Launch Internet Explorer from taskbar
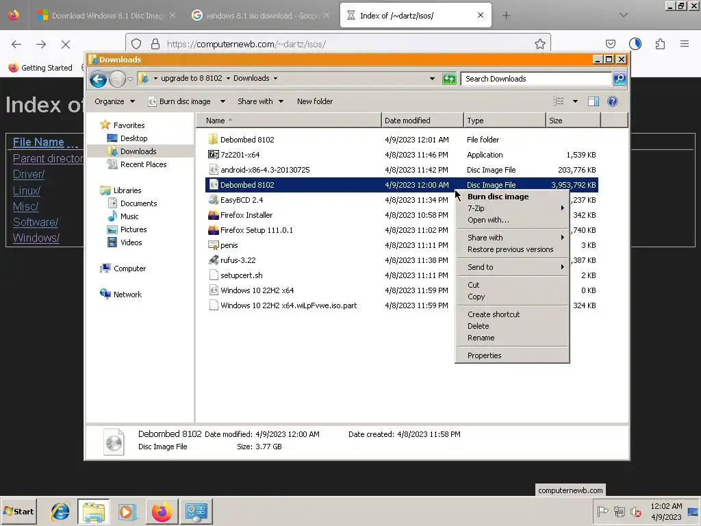The width and height of the screenshot is (701, 526). (60, 512)
